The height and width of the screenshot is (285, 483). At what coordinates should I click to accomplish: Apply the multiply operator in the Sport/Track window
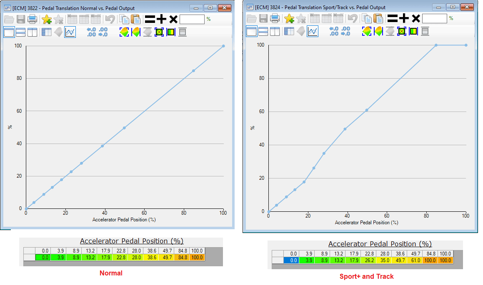(x=416, y=18)
